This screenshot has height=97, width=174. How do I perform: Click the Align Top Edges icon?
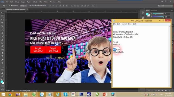point(51,6)
